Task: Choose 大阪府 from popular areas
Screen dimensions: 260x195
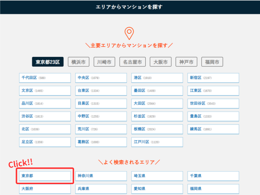Action: [45, 189]
